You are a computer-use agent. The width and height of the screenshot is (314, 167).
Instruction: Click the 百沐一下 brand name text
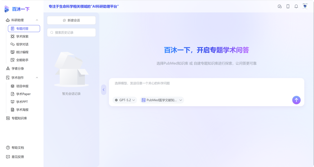point(21,9)
